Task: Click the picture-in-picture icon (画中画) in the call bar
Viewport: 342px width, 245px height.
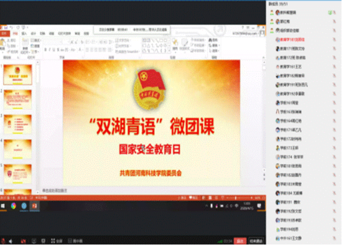Action: (70, 241)
